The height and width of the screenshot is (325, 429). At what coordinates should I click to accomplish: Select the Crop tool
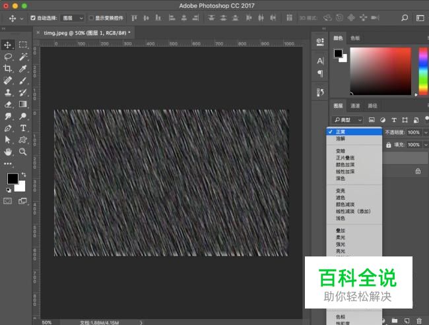[x=8, y=69]
